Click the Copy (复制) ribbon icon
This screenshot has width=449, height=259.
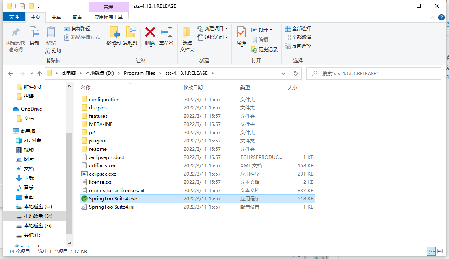(34, 33)
